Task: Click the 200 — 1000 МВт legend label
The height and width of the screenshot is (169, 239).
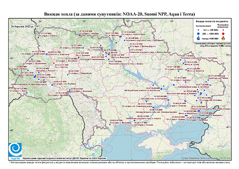Action: click(x=211, y=34)
